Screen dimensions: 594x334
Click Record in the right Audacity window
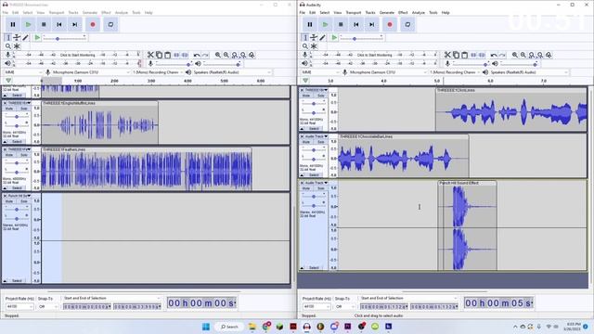(390, 25)
